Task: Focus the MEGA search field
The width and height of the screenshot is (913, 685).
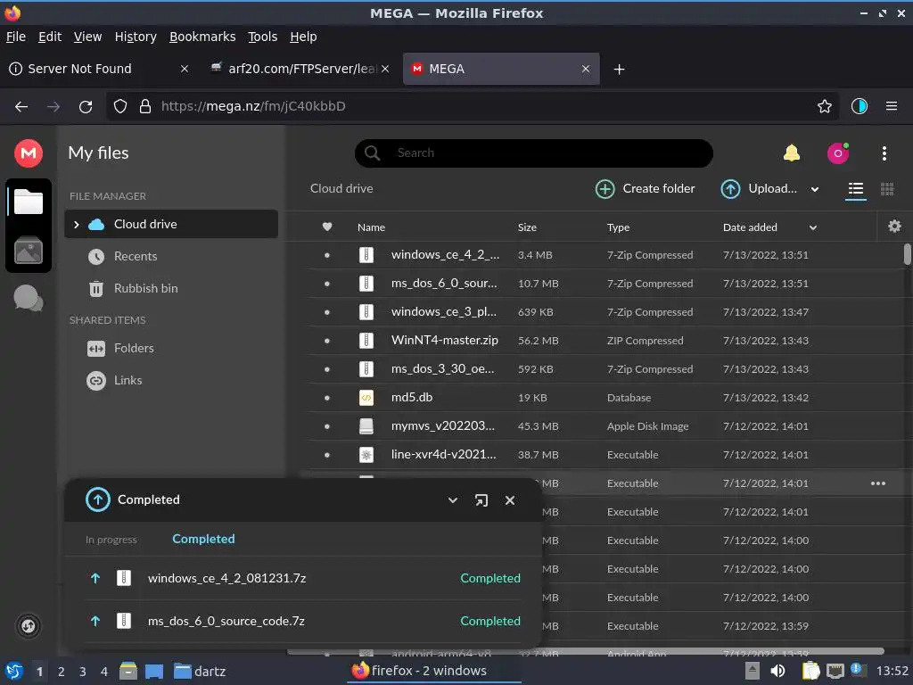Action: point(533,153)
